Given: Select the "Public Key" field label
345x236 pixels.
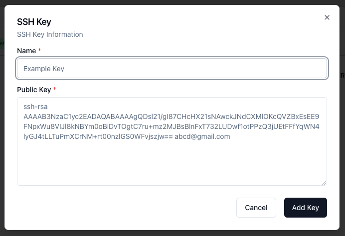Looking at the screenshot, I should point(34,90).
